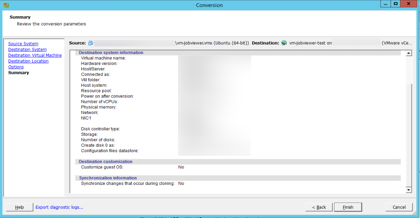Select the Virtual machine name row
The image size is (420, 218).
(x=103, y=58)
